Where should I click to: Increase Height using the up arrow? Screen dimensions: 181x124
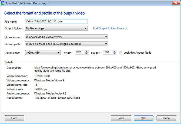tap(114, 51)
